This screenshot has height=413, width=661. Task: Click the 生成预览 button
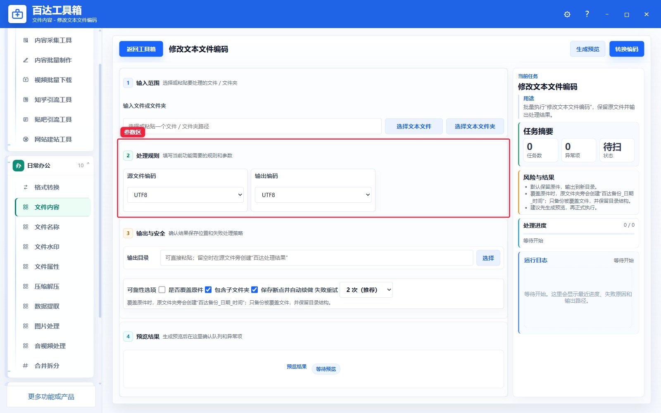coord(587,49)
